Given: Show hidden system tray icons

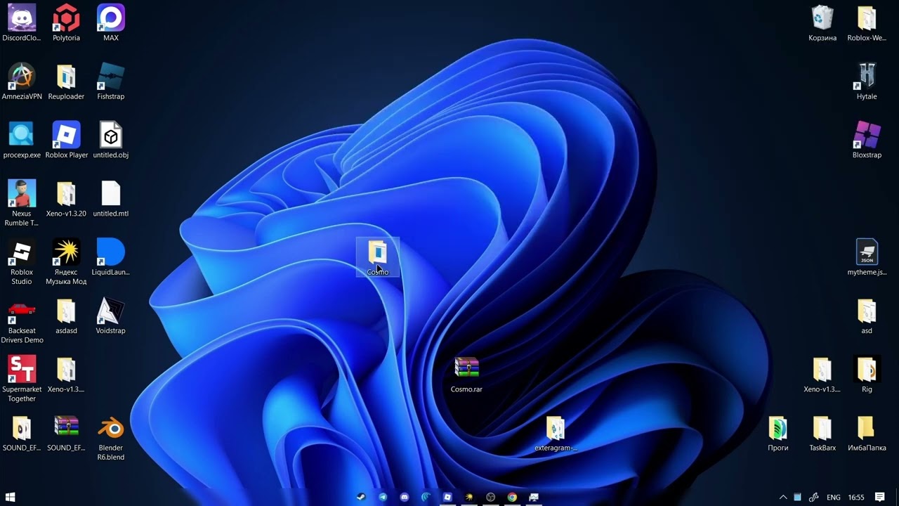Looking at the screenshot, I should tap(783, 497).
